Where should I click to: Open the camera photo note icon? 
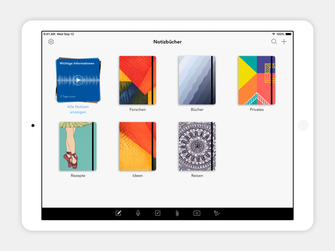197,213
